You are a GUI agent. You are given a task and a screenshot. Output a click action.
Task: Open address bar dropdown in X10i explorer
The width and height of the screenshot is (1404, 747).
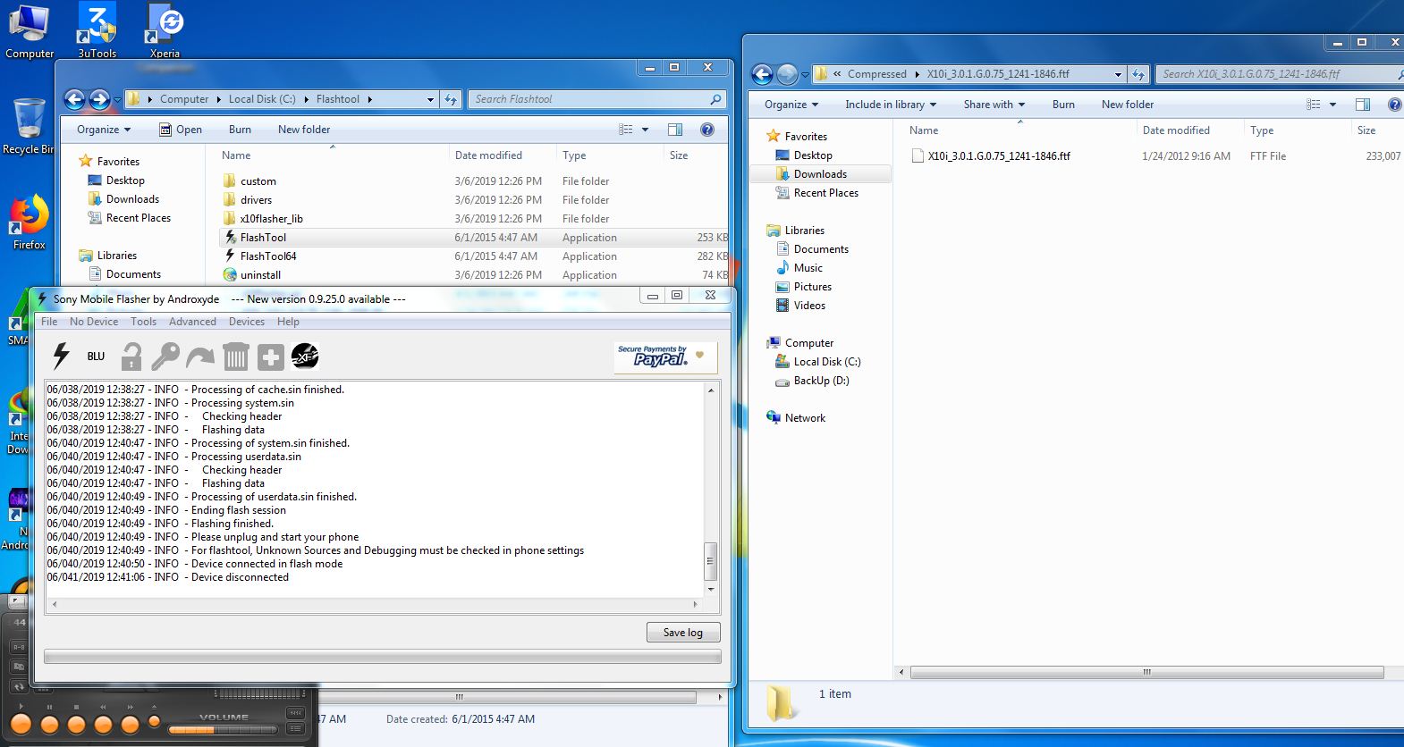(x=1118, y=74)
